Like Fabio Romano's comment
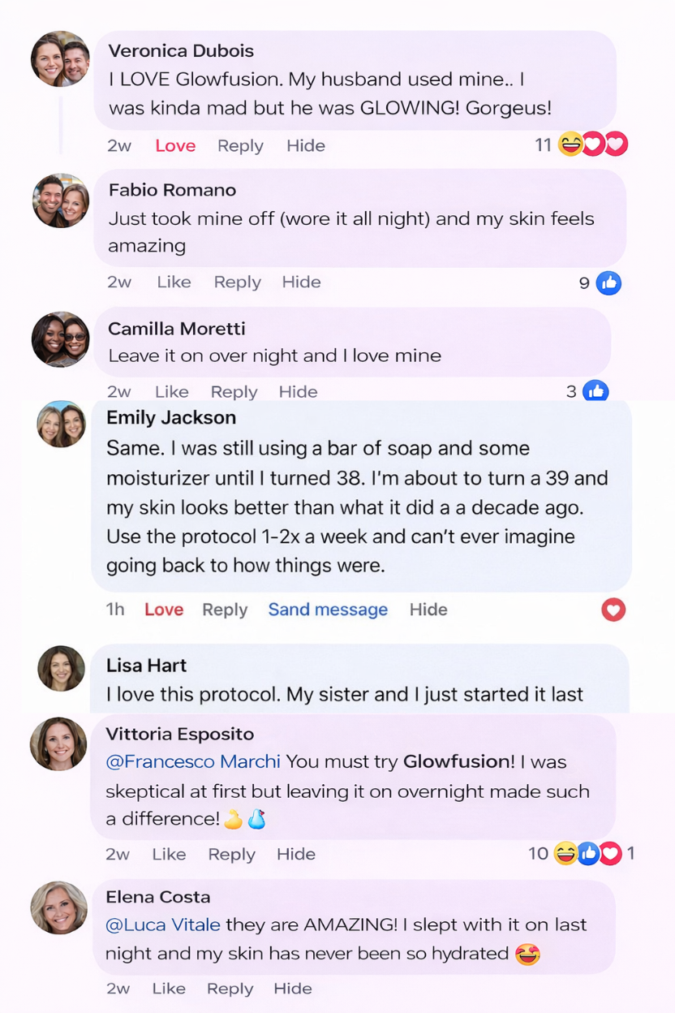 point(174,282)
